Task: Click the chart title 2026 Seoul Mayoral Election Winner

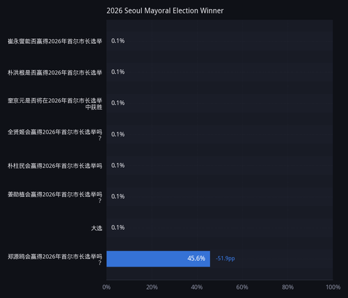Action: pos(165,10)
